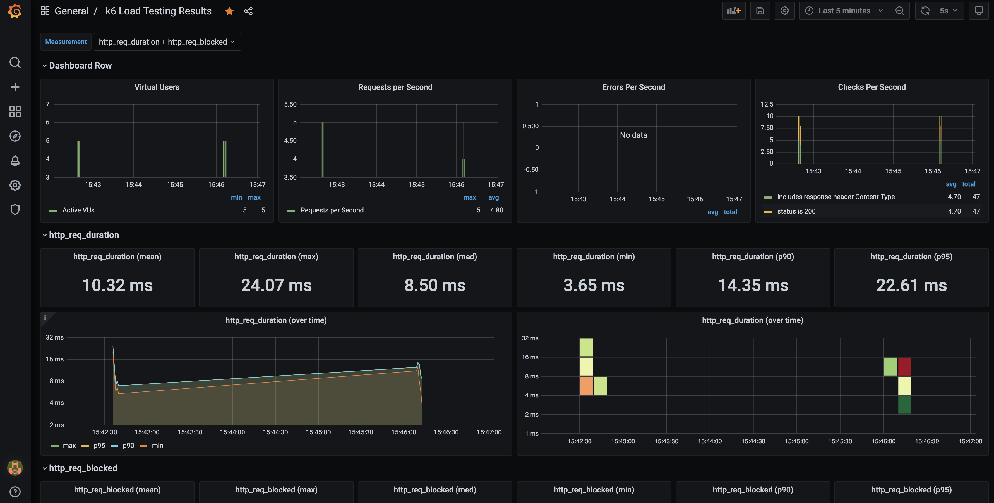Image resolution: width=994 pixels, height=503 pixels.
Task: Unstar the dashboard with star icon
Action: pos(229,11)
